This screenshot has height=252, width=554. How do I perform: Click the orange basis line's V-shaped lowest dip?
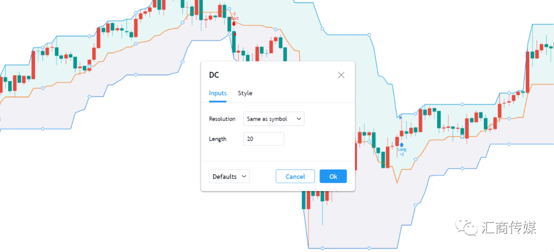397,182
